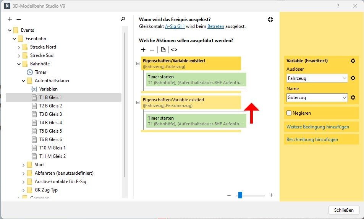Expand the GK Zug Typ folder
The height and width of the screenshot is (219, 364).
tap(24, 190)
